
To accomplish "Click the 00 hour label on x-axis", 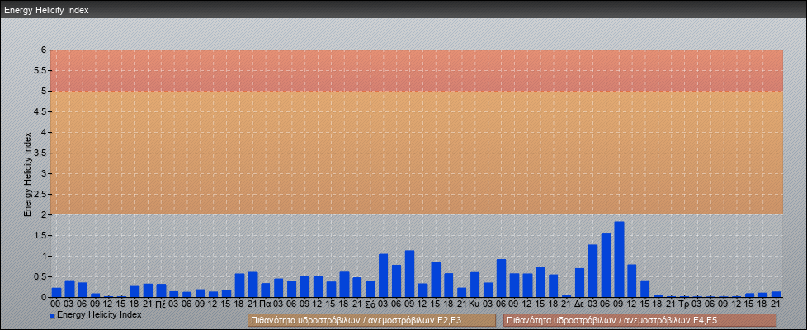I will tap(57, 304).
